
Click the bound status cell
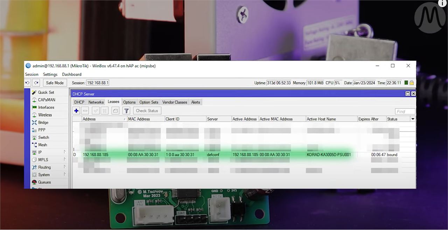coord(392,155)
